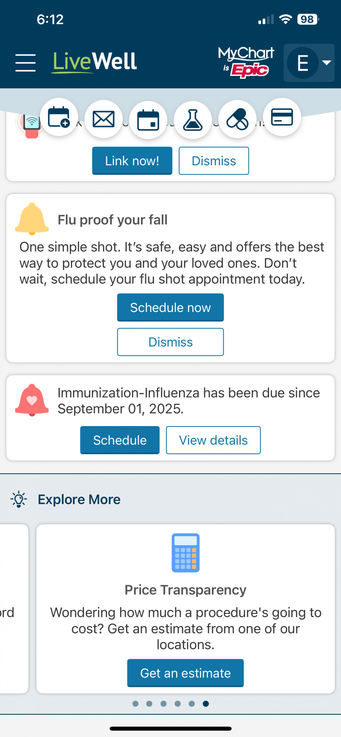Open Medications pill shortcut

tap(237, 119)
